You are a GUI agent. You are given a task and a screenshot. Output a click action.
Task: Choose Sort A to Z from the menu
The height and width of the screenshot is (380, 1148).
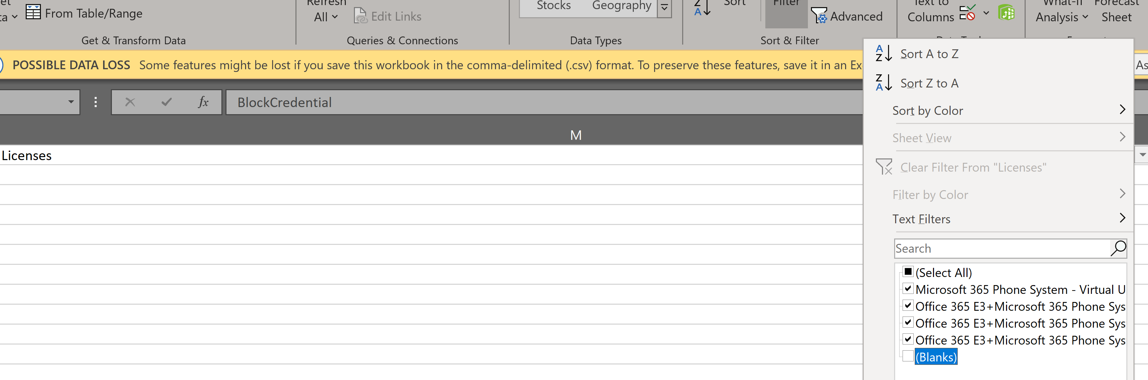point(998,54)
